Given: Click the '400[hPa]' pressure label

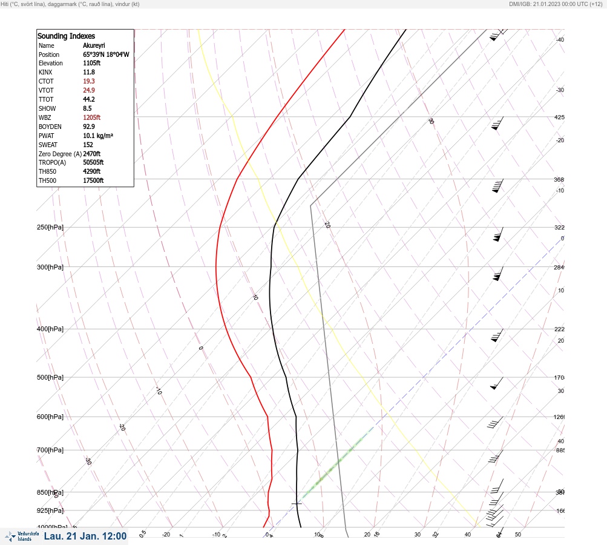Looking at the screenshot, I should (50, 329).
